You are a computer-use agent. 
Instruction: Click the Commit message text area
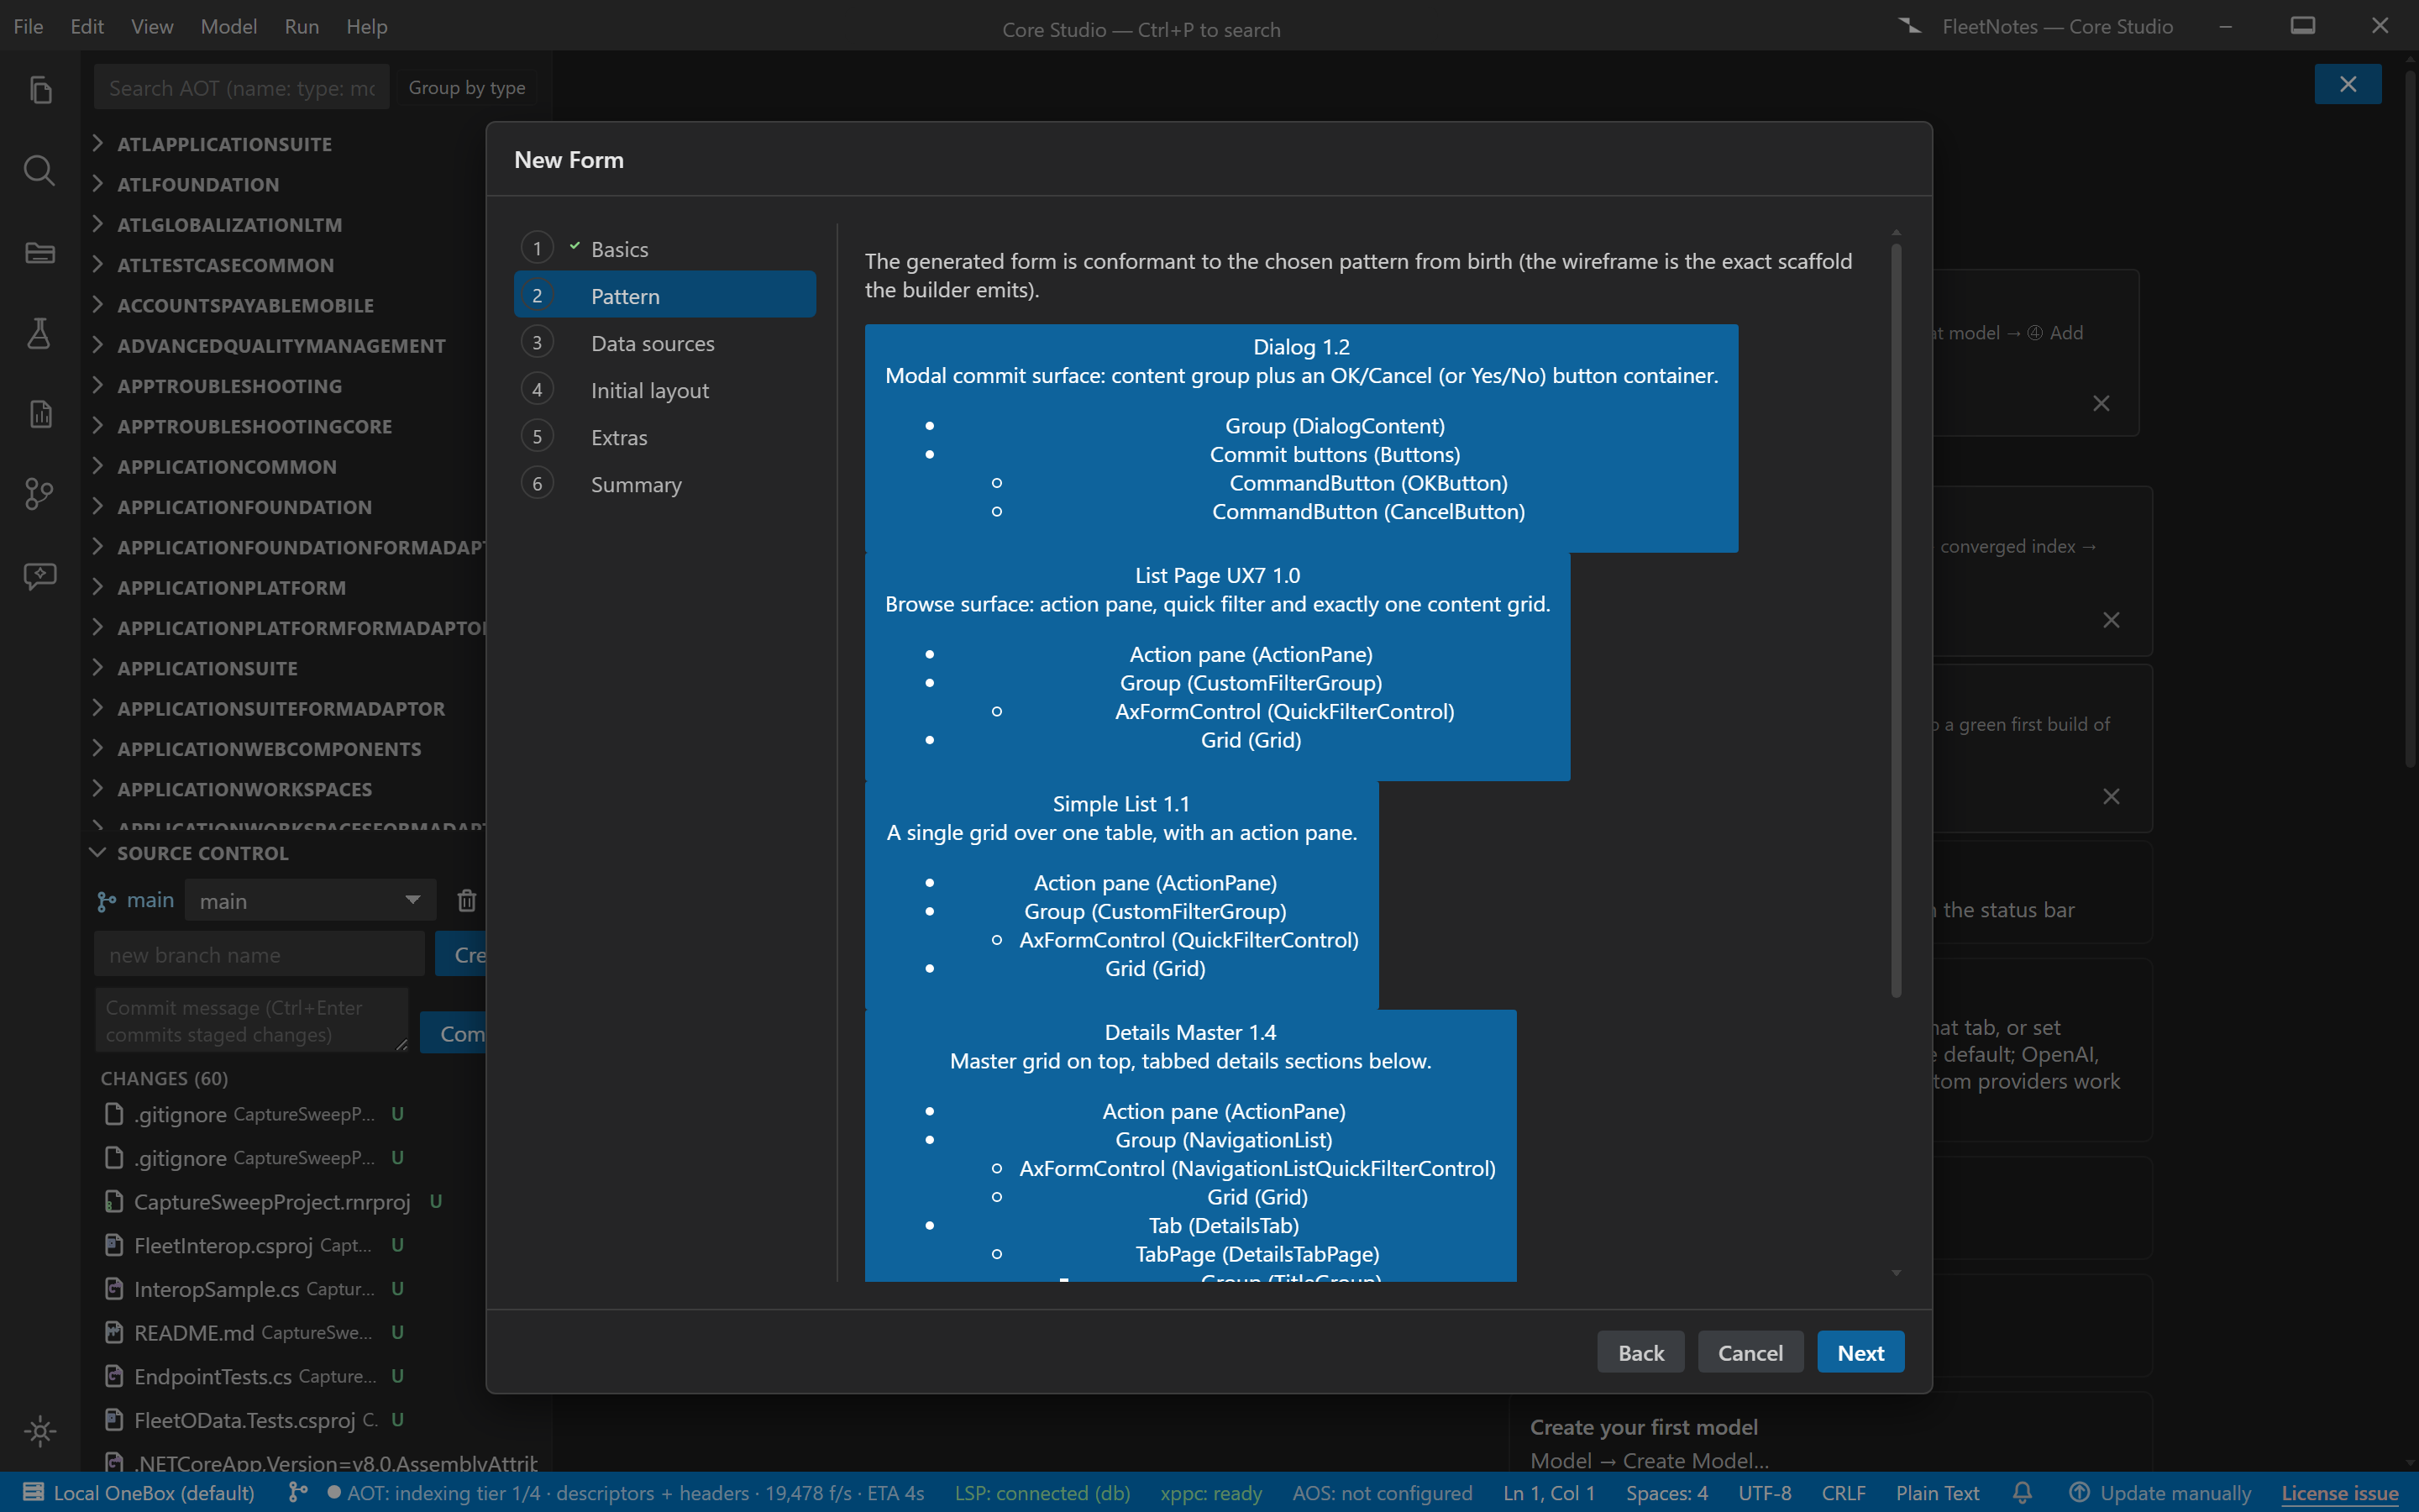point(252,1020)
